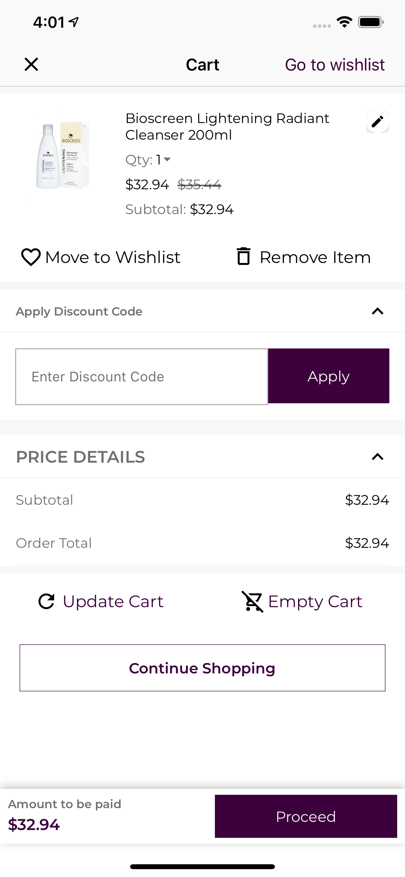405x877 pixels.
Task: Open Go to wishlist link
Action: click(335, 65)
